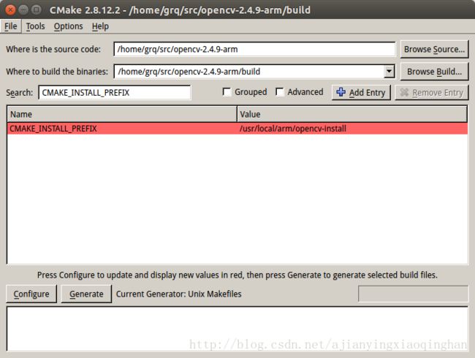475x358 pixels.
Task: Open the Help menu
Action: pyautogui.click(x=100, y=26)
